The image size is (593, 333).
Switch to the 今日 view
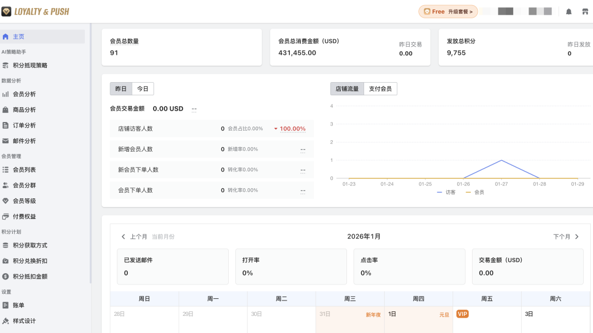pos(142,89)
